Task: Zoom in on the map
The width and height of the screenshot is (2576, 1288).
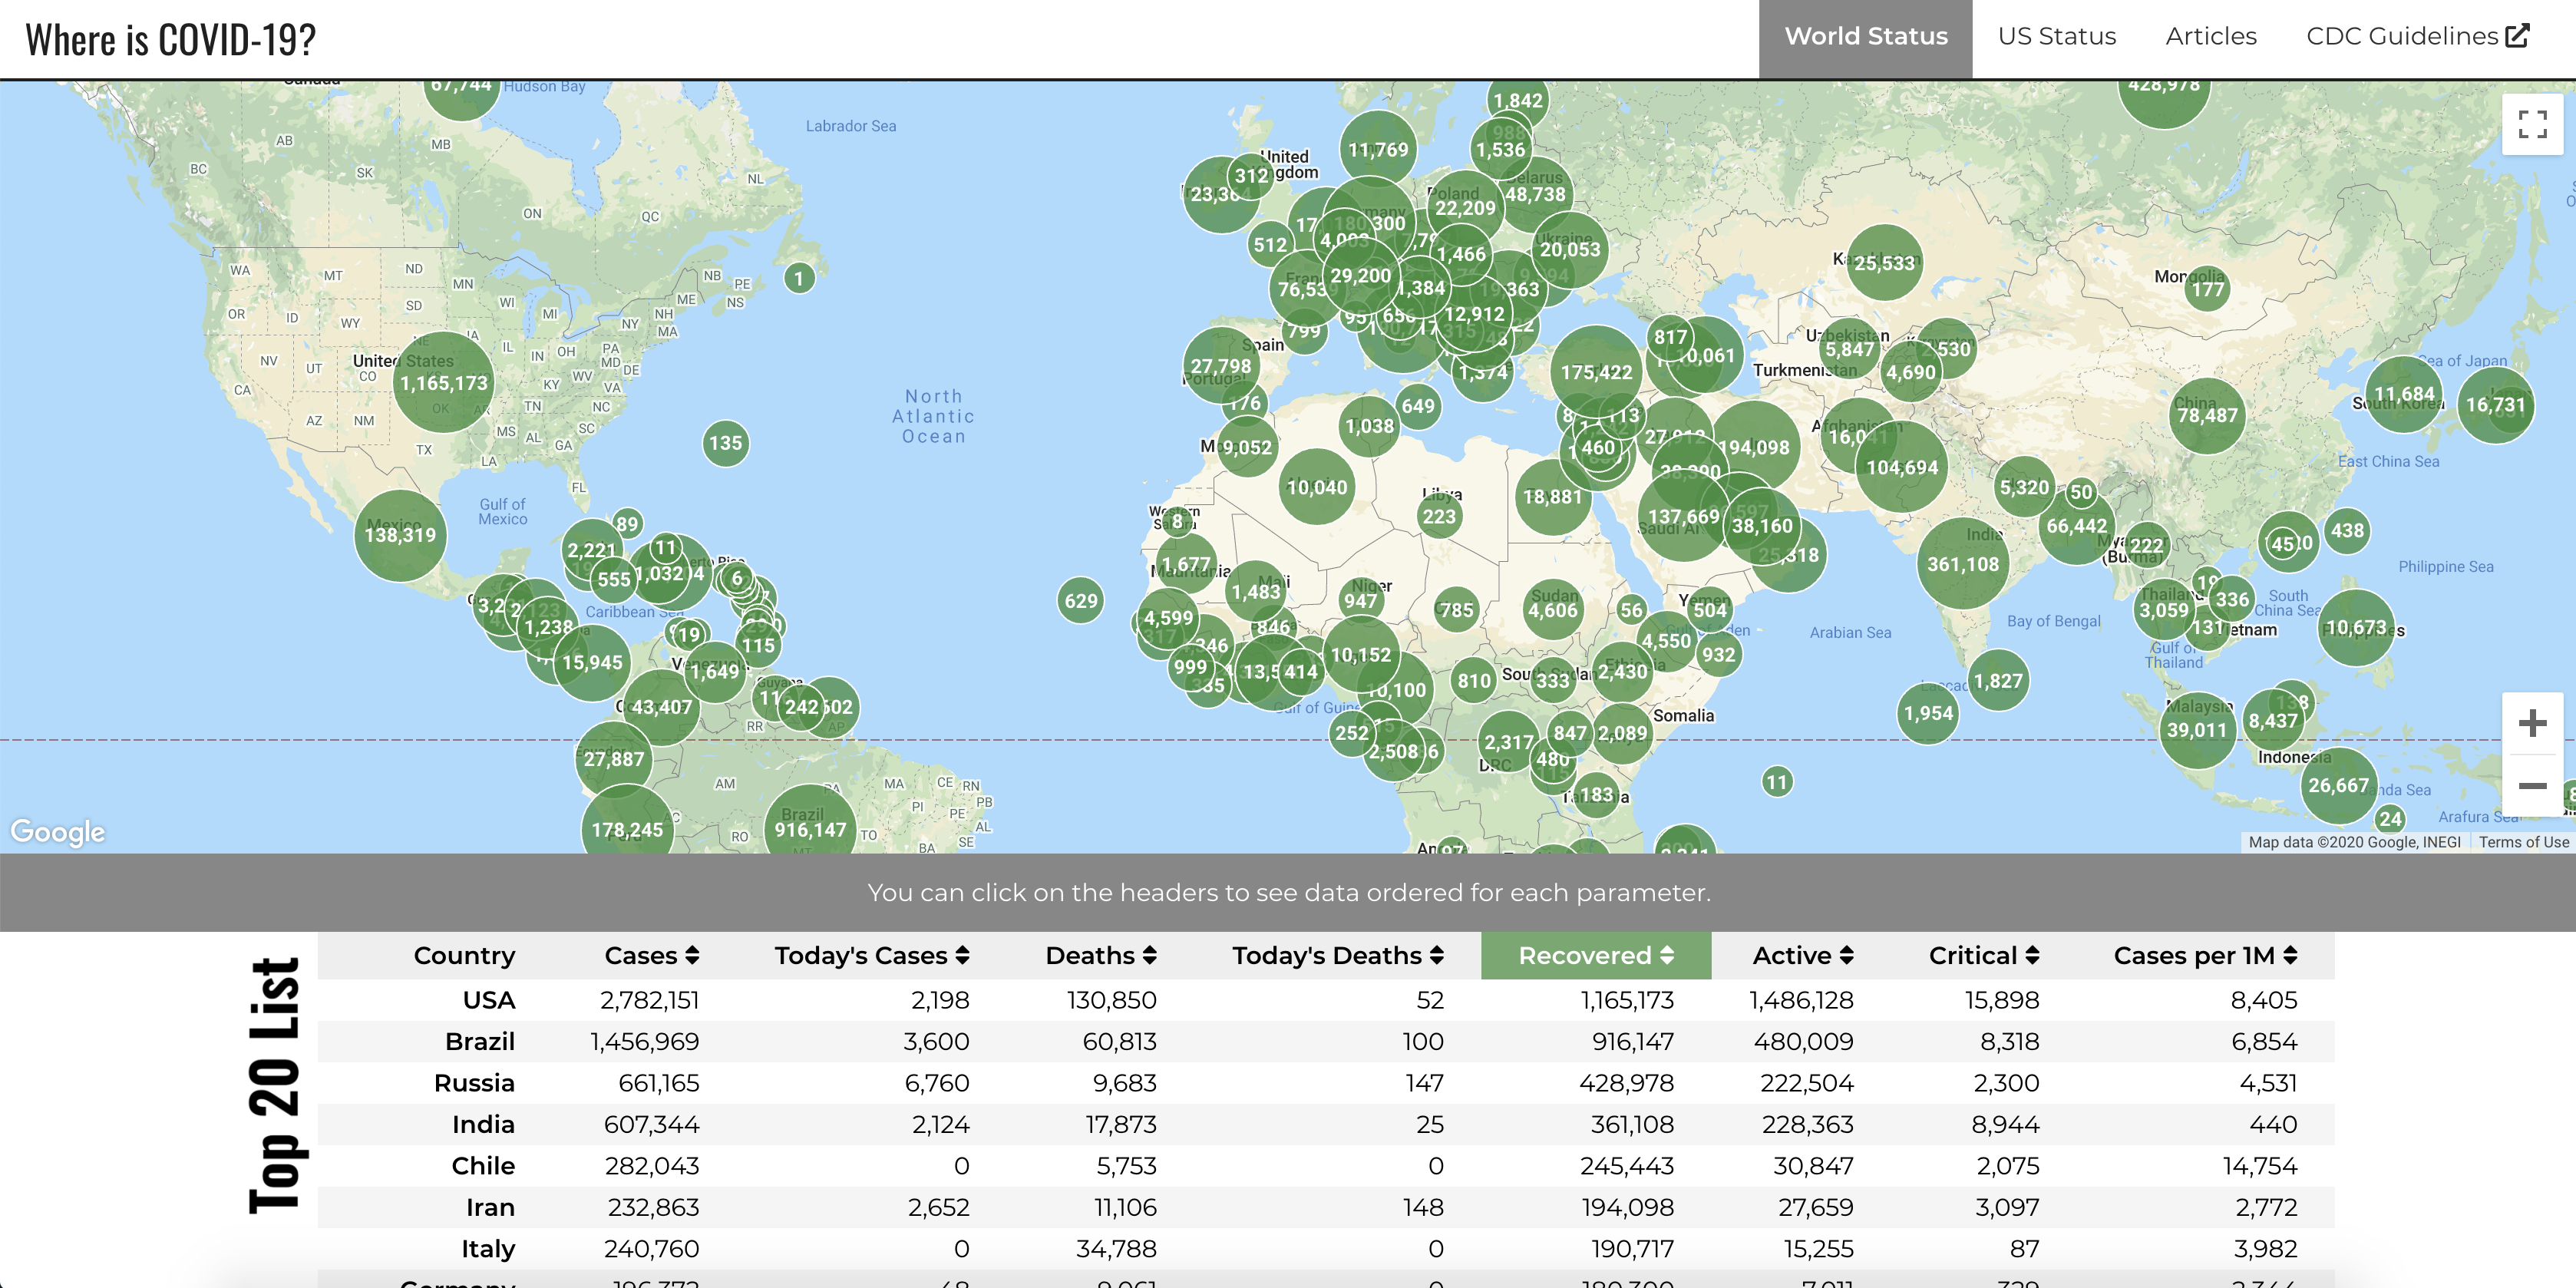Action: click(x=2532, y=723)
